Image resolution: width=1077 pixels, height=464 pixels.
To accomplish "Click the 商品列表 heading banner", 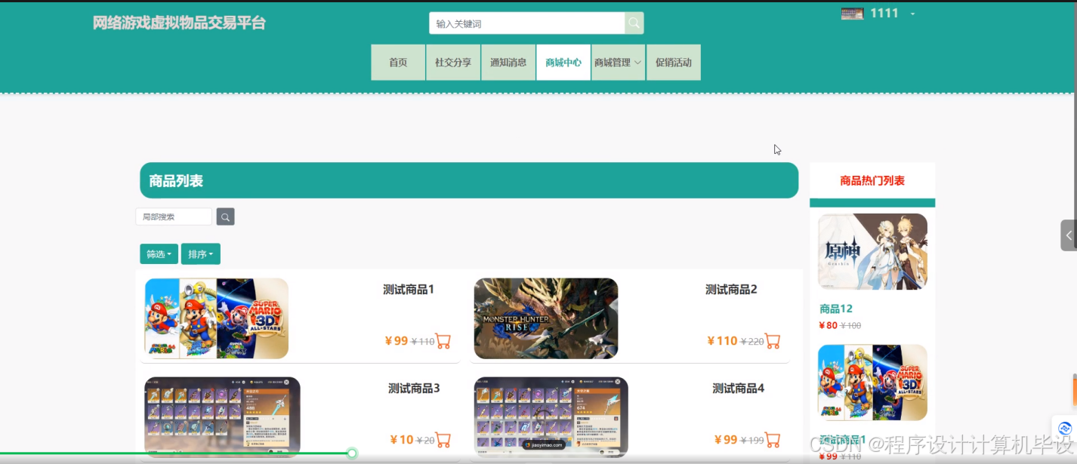I will click(469, 180).
